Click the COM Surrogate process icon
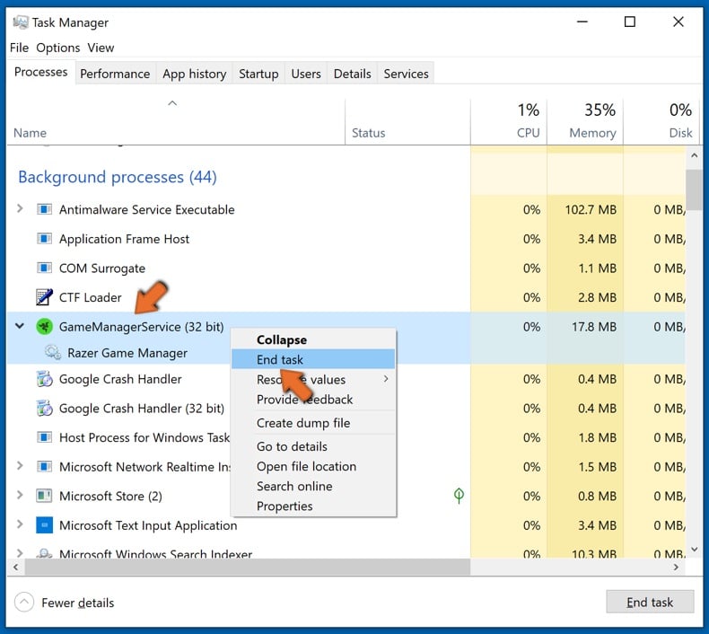This screenshot has width=709, height=634. coord(44,268)
